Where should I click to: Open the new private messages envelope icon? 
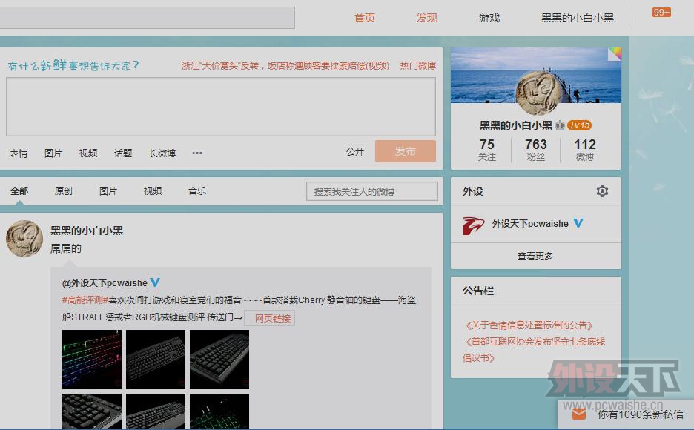coord(578,414)
